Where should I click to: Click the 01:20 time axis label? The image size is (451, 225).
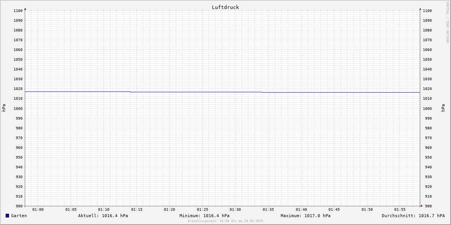(x=170, y=210)
